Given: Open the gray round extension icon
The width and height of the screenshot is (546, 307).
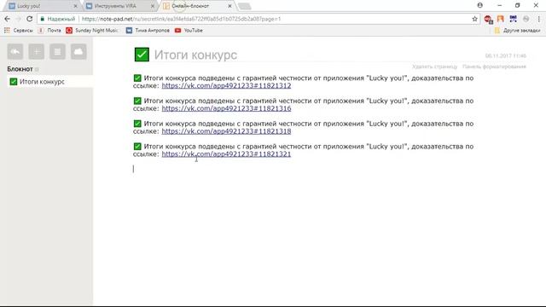Looking at the screenshot, I should [526, 19].
